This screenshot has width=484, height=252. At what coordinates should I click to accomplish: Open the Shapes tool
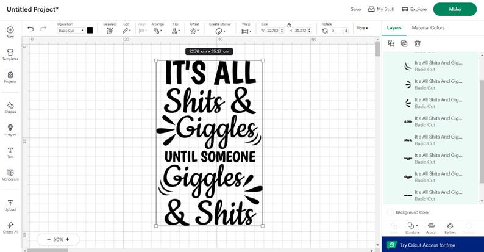tap(10, 107)
